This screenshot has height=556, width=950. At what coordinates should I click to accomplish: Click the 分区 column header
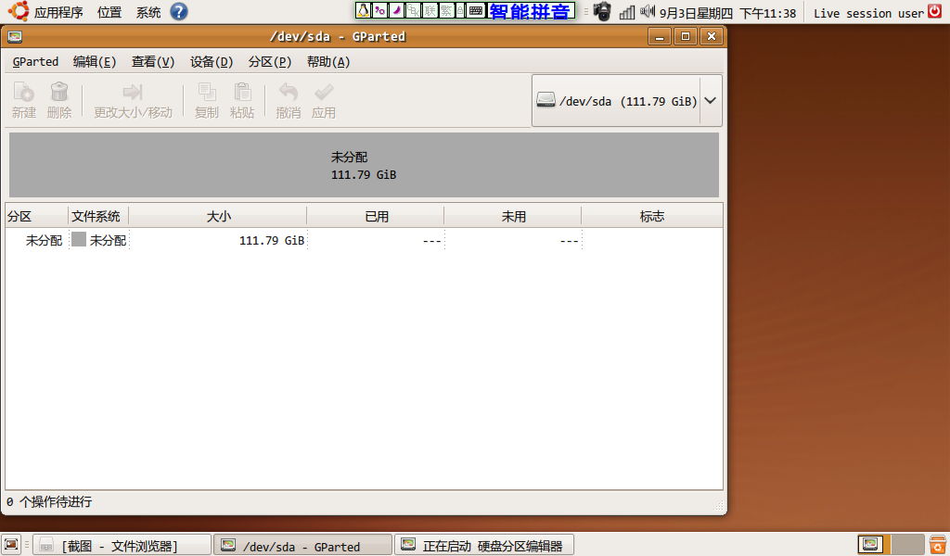pyautogui.click(x=36, y=216)
